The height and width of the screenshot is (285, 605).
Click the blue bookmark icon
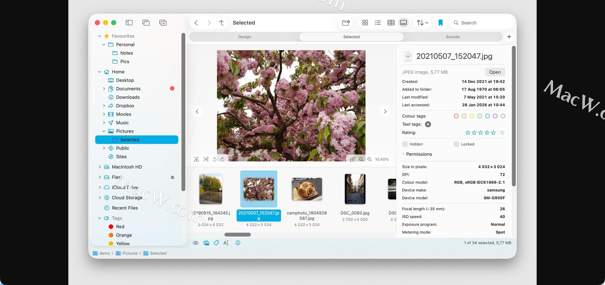[x=440, y=23]
